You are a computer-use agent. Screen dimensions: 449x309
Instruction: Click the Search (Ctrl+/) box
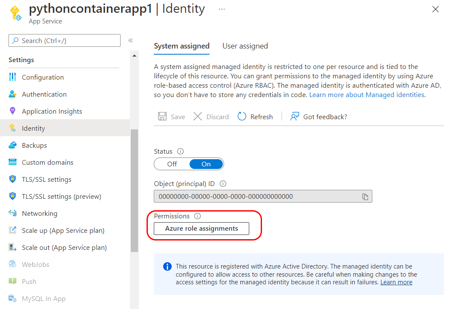coord(64,40)
